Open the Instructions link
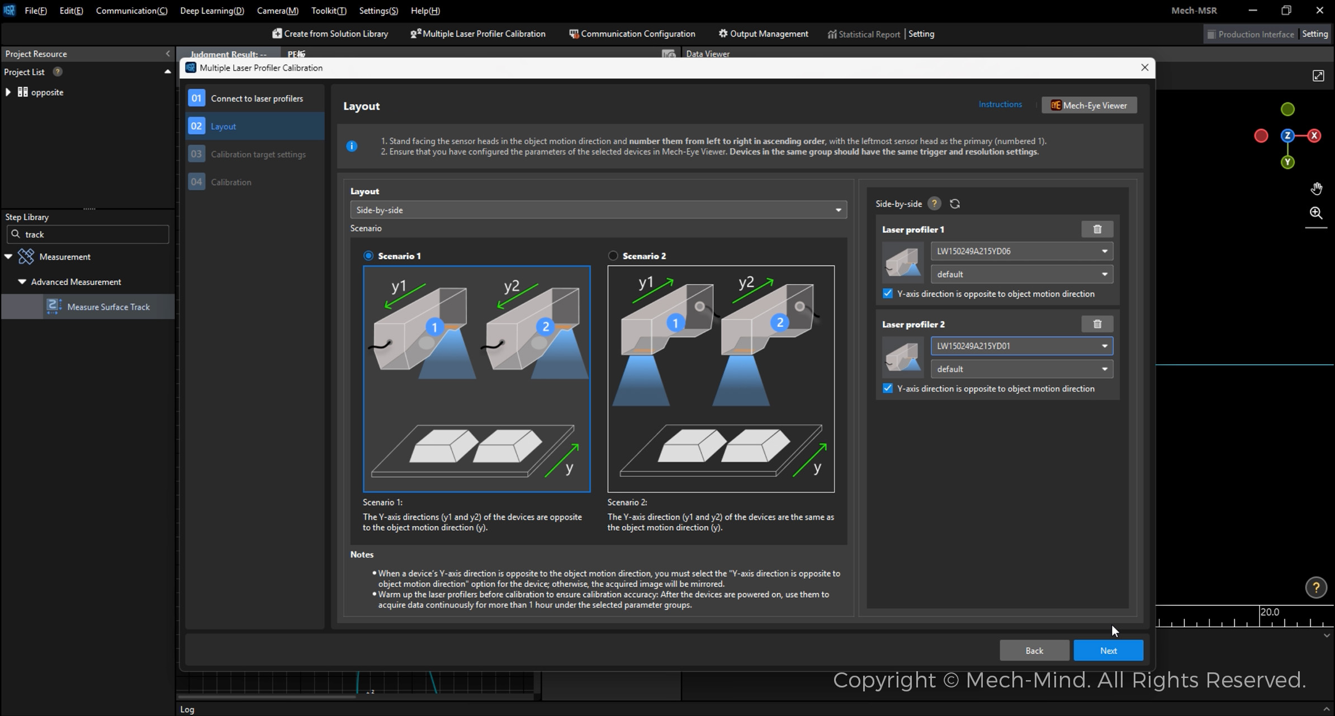The height and width of the screenshot is (716, 1335). tap(1000, 105)
